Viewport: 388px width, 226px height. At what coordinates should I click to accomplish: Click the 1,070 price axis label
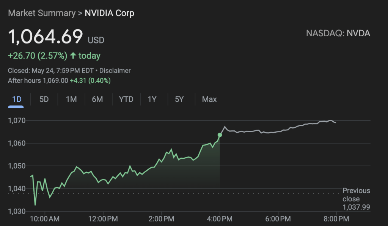pos(17,121)
